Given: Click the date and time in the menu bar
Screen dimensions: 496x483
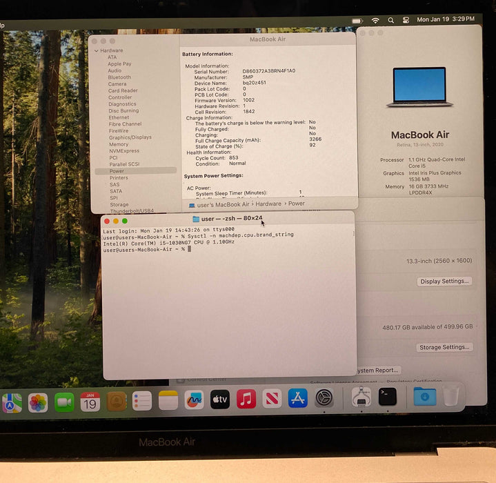Looking at the screenshot, I should 446,19.
